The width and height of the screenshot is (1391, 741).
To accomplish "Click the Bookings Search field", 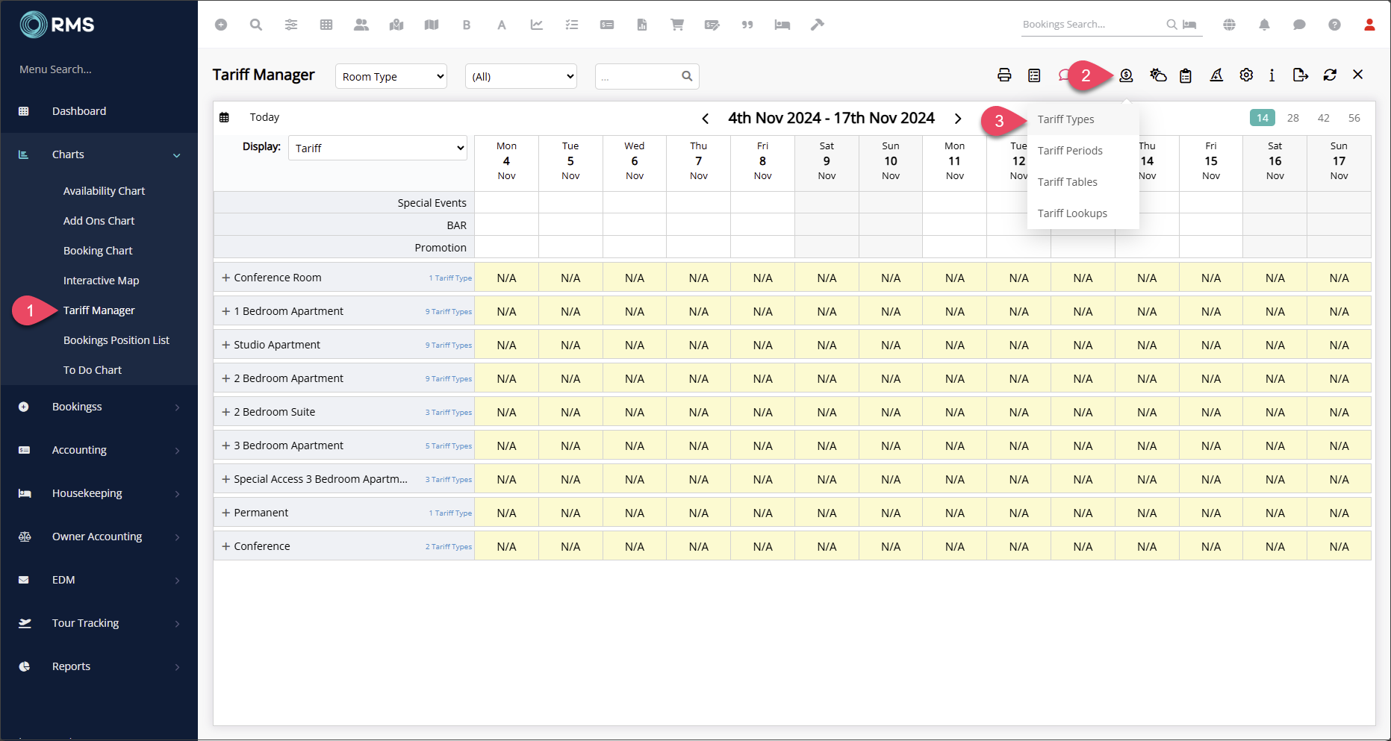I will [x=1092, y=25].
